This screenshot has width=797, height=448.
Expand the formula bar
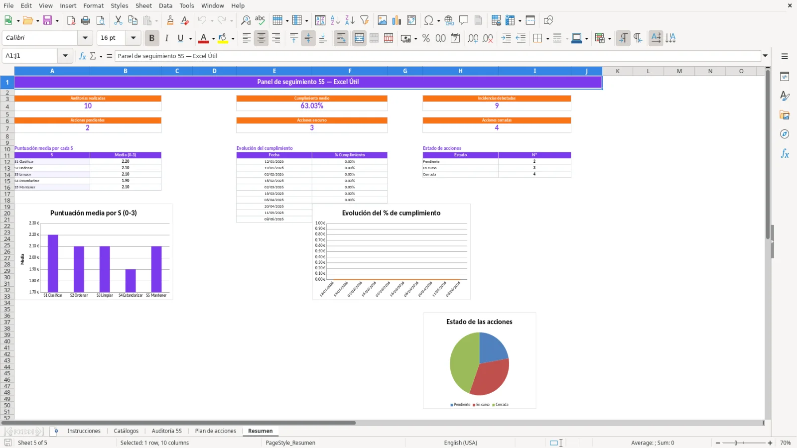(765, 56)
